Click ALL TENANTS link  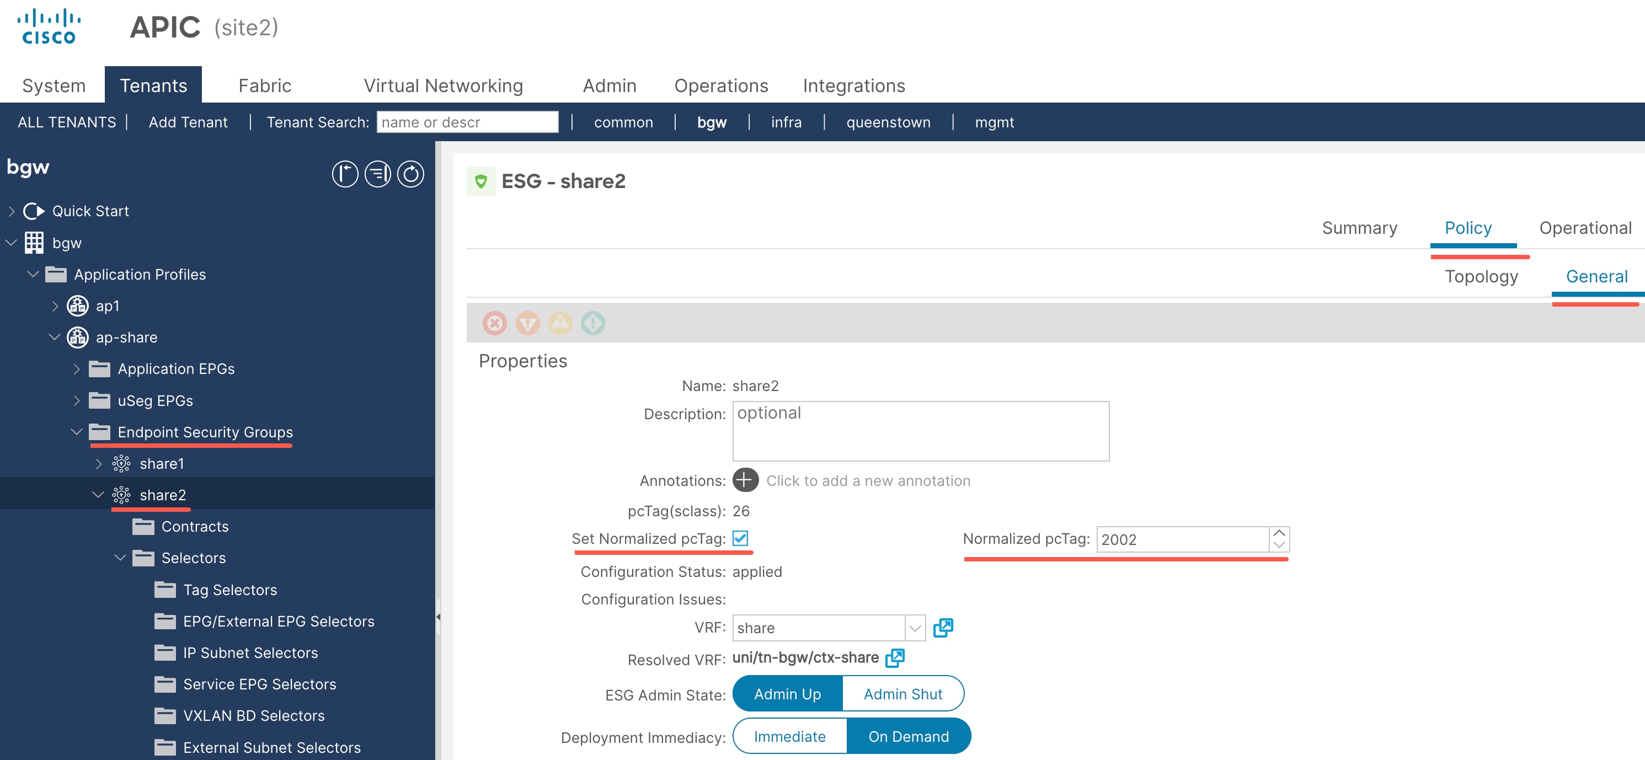[67, 122]
